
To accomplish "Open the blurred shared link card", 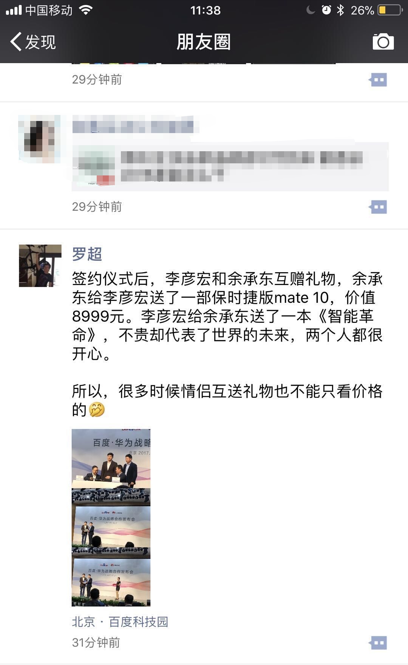I will click(230, 167).
